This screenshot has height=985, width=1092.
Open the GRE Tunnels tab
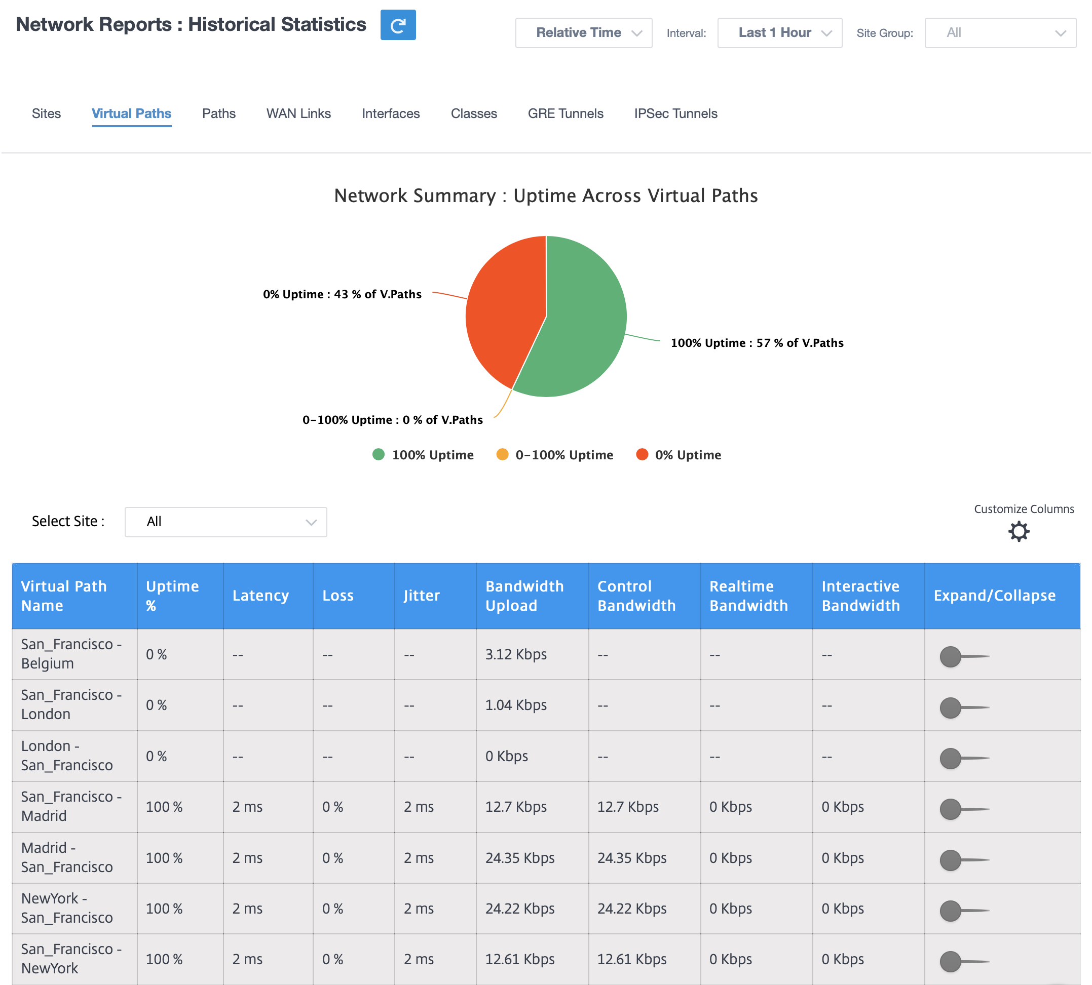click(566, 113)
